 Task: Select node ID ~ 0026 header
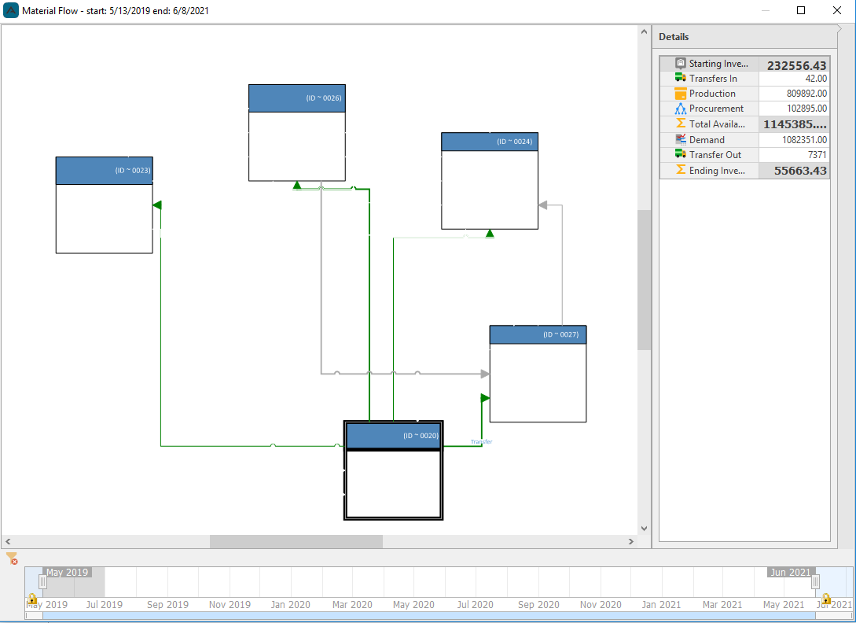point(297,98)
